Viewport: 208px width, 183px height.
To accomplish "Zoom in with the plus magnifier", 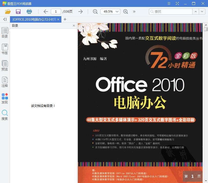I will [126, 12].
